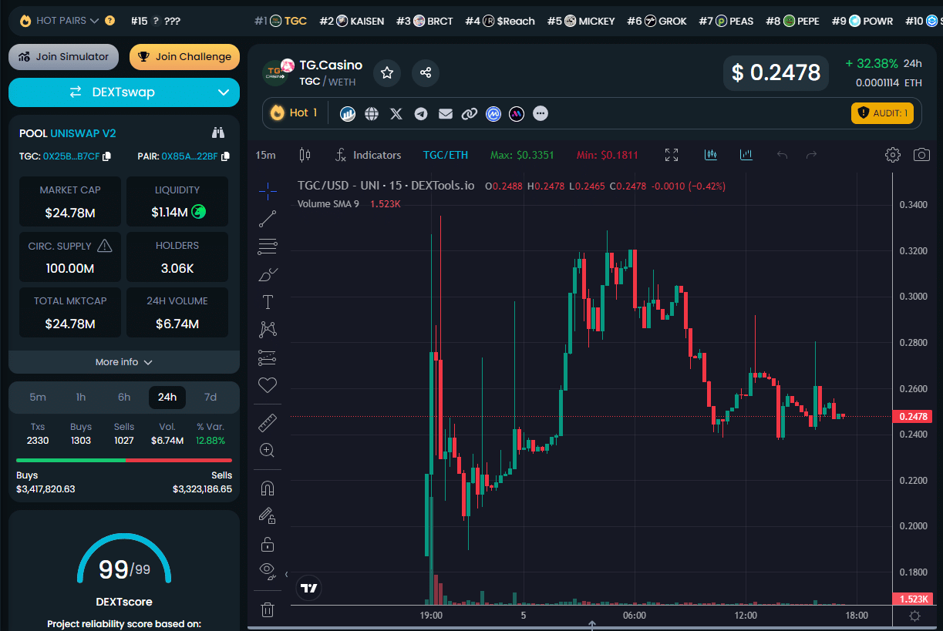Click the Hot 1 flame badge
The width and height of the screenshot is (943, 631).
pos(294,113)
